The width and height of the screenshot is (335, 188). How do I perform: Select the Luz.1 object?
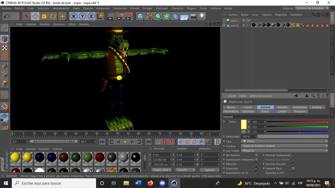click(234, 21)
